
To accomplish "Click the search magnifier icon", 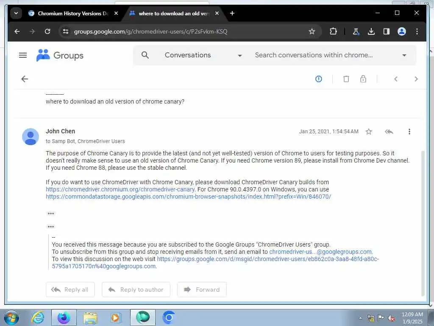I will coord(145,55).
